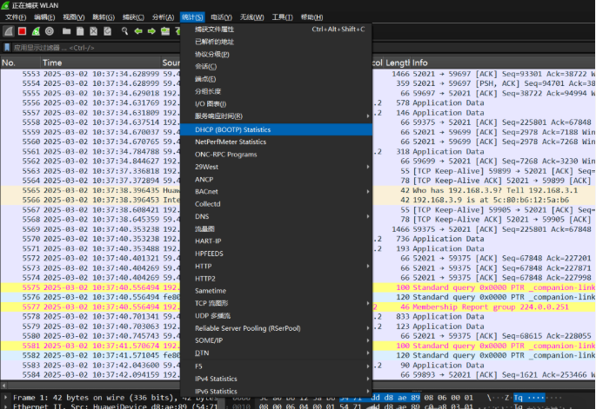The height and width of the screenshot is (409, 596).
Task: Click the grey shark fin start capture icon
Action: coord(9,31)
